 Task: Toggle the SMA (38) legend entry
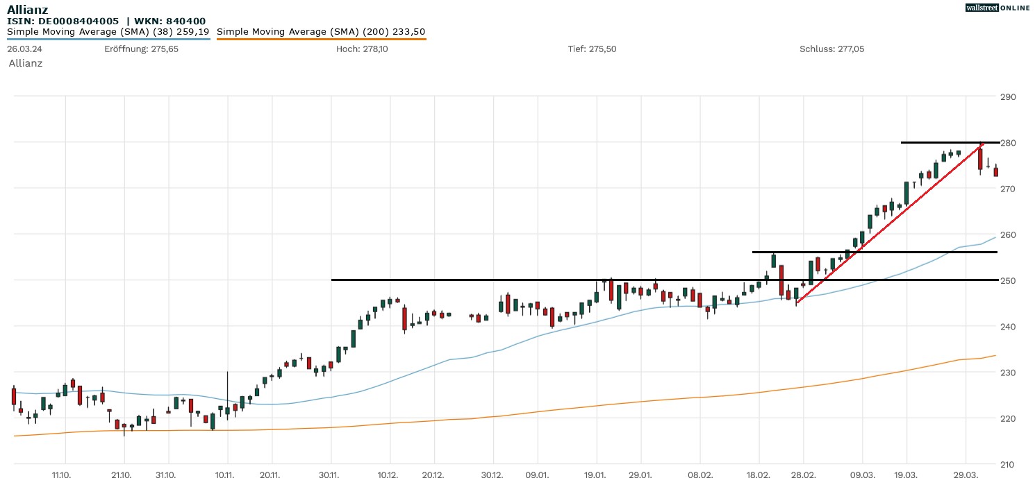[108, 31]
